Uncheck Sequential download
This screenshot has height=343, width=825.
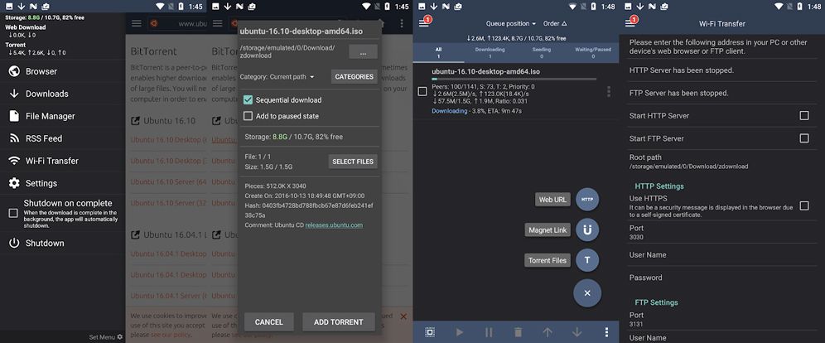click(x=248, y=100)
